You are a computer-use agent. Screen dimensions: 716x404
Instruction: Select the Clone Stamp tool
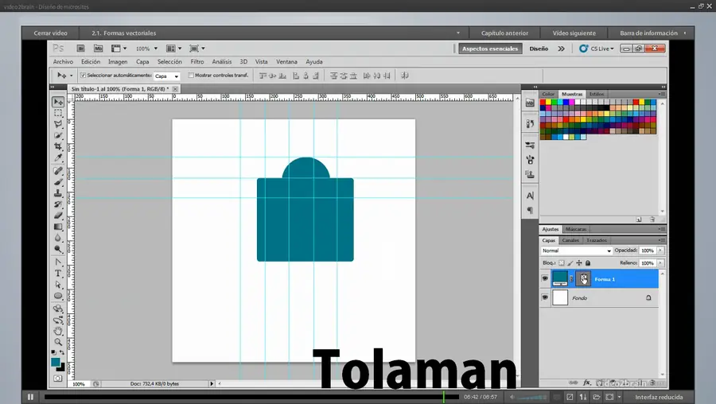pos(58,193)
